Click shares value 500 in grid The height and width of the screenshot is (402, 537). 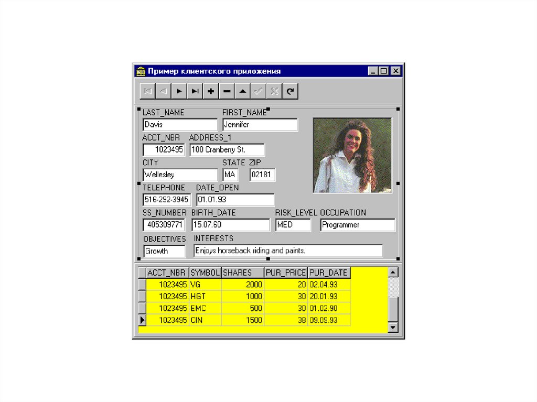tap(243, 309)
